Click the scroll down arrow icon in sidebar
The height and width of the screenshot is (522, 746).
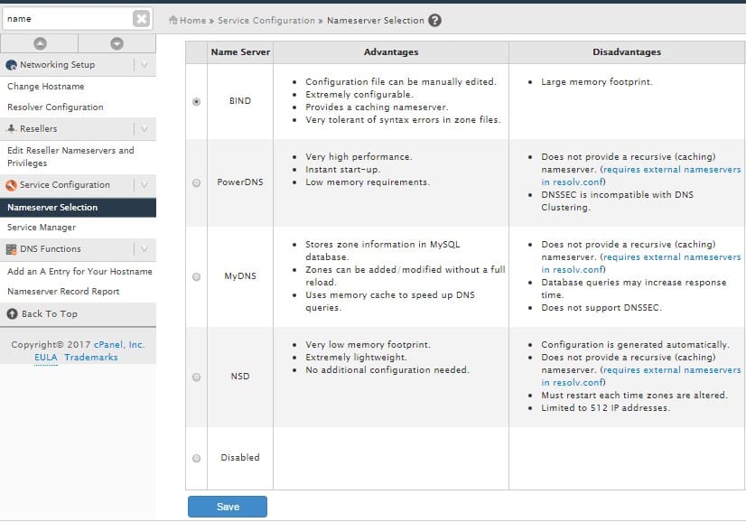(x=117, y=43)
